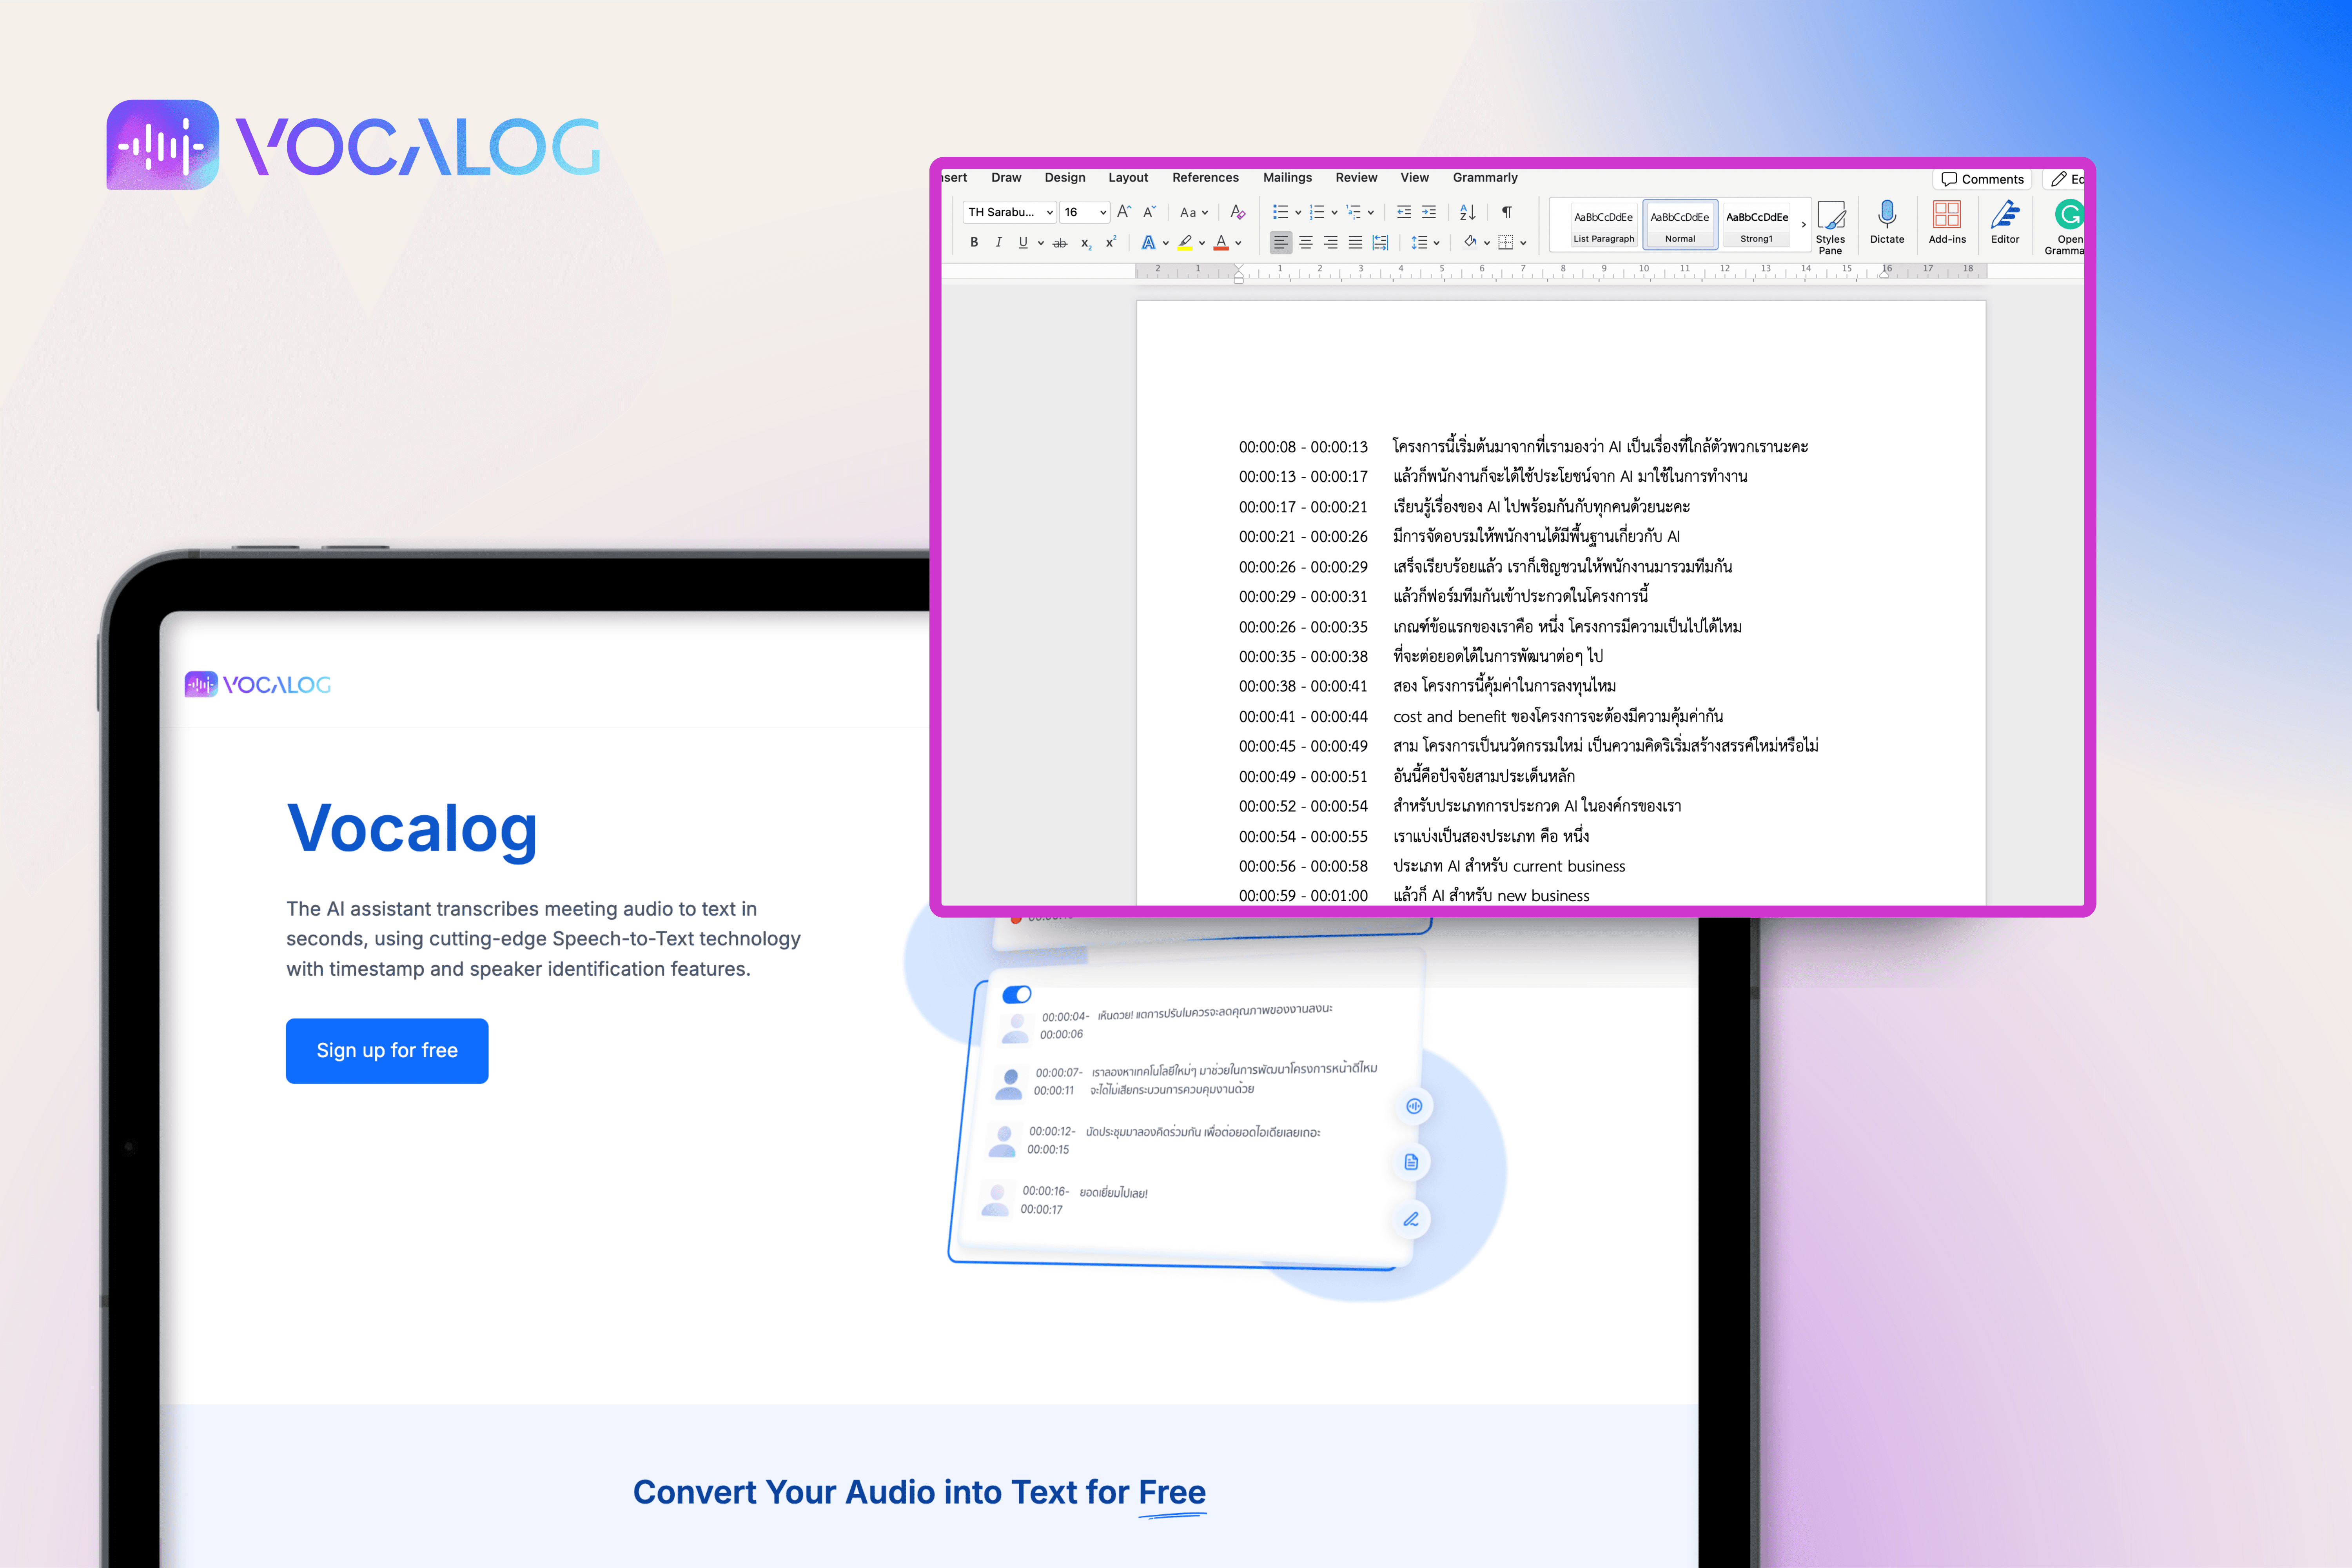
Task: Open Add-ins
Action: click(1947, 222)
